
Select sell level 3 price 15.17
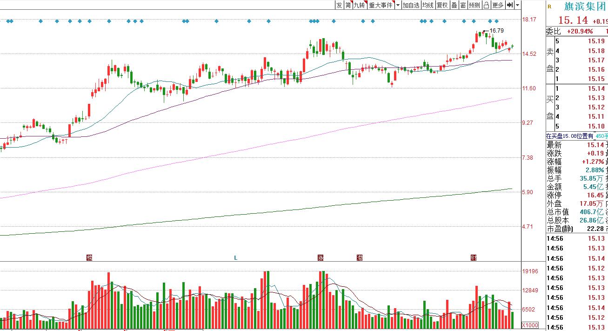click(596, 60)
